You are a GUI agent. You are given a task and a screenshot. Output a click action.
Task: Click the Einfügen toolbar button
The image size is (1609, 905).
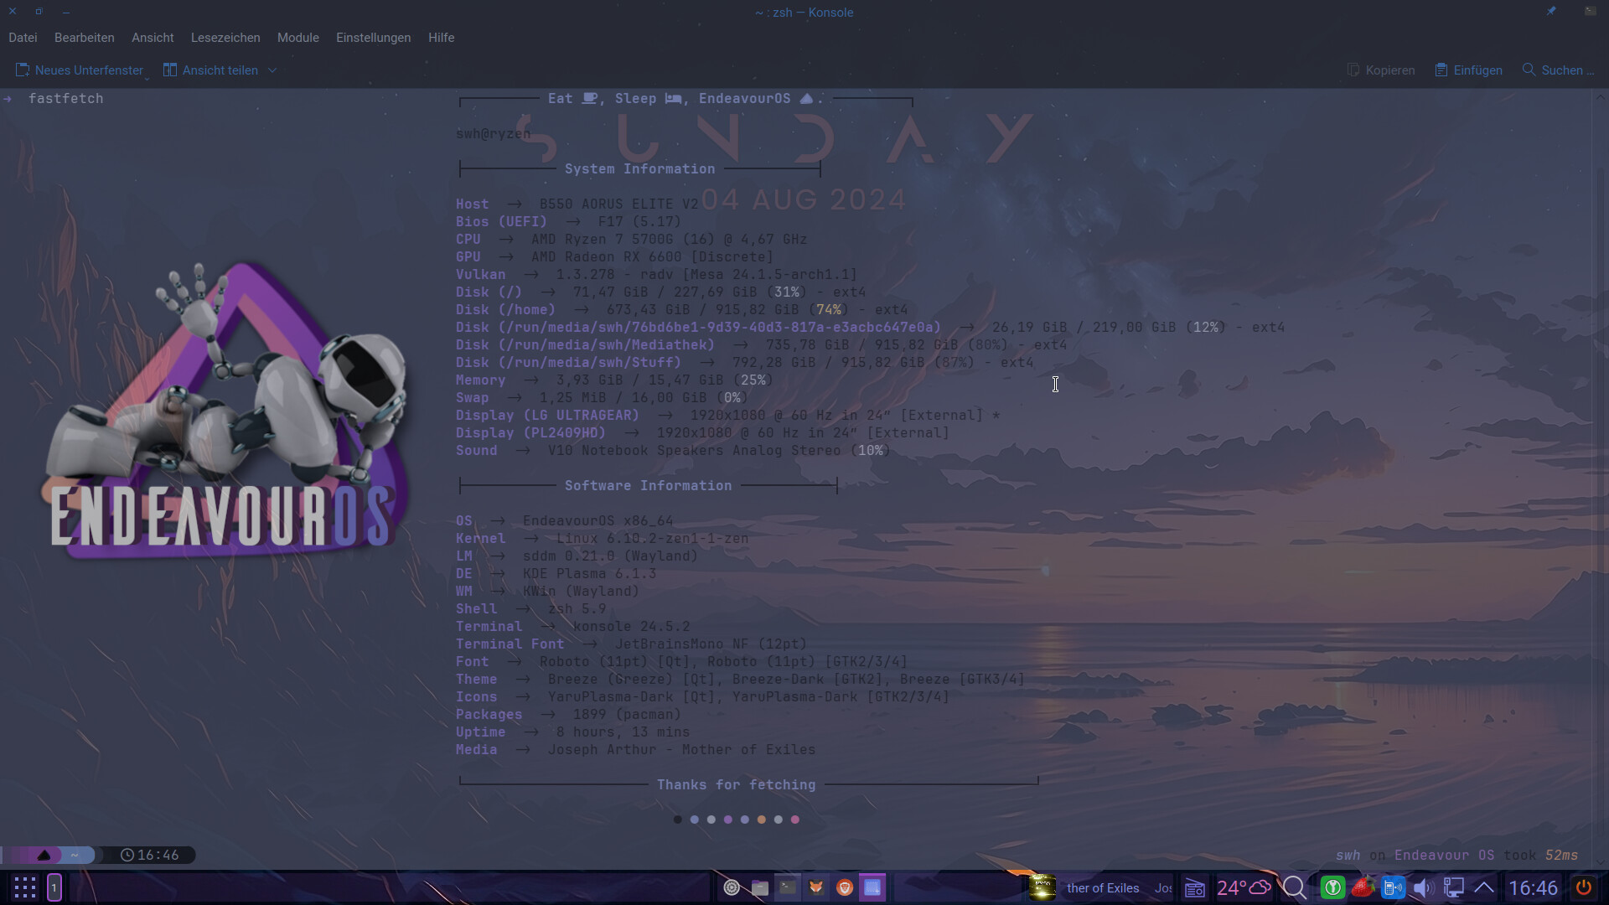[x=1468, y=70]
